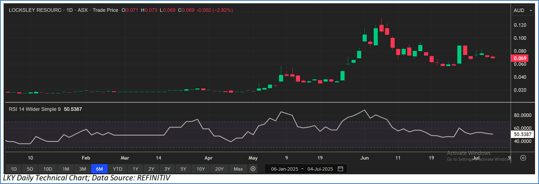
Task: Open the time range settings gear icon
Action: click(x=253, y=169)
